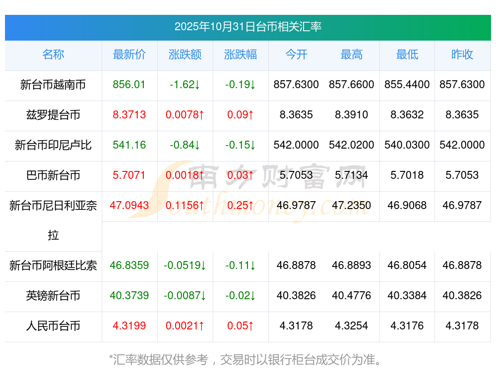Select the 新台币印尼卢比 row name
This screenshot has width=496, height=375.
(53, 145)
